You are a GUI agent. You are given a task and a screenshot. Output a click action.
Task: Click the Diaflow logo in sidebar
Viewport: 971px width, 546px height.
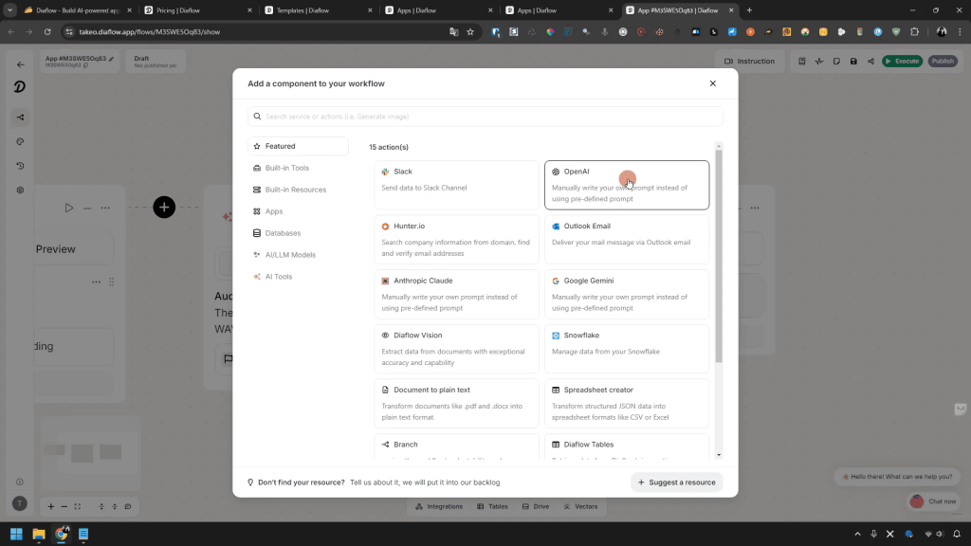[x=20, y=87]
